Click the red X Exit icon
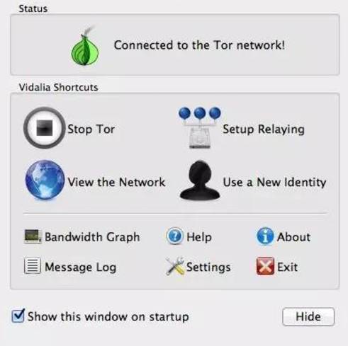348x346 pixels. (x=265, y=266)
